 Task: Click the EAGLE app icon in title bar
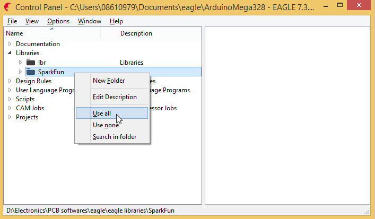coord(7,8)
